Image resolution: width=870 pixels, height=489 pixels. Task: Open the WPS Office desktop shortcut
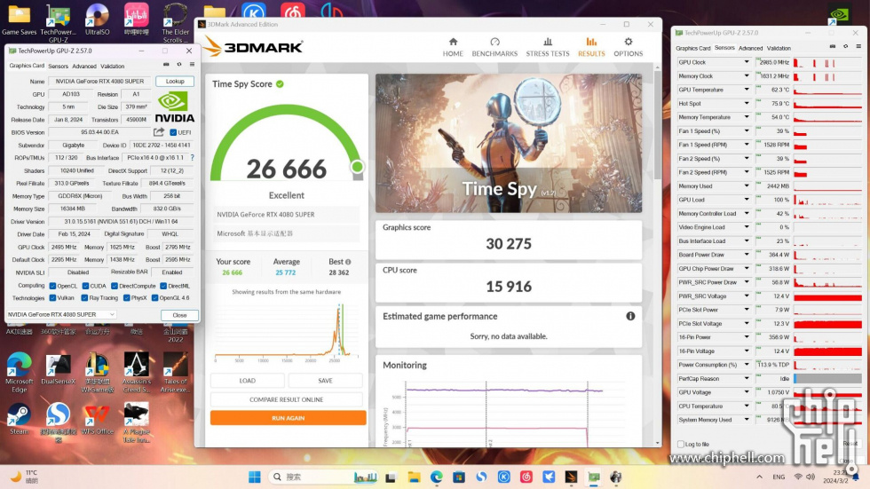(97, 419)
